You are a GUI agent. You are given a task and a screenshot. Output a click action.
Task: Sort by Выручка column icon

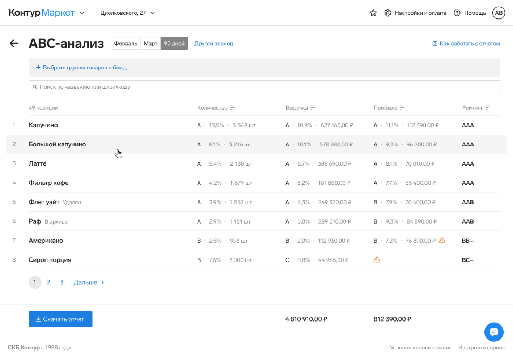[x=313, y=108]
